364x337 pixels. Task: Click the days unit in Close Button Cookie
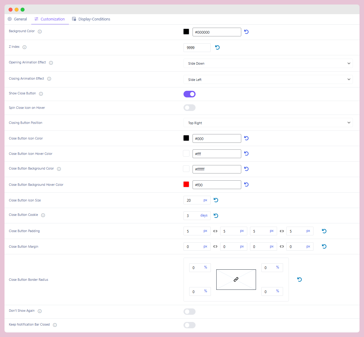(x=204, y=216)
